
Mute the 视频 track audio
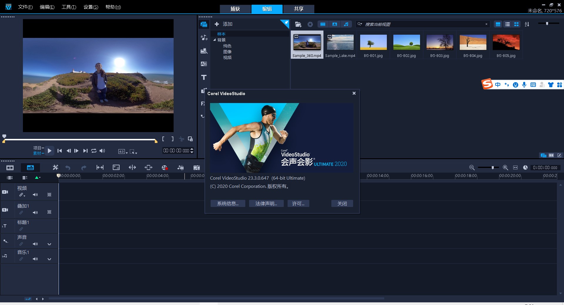35,195
